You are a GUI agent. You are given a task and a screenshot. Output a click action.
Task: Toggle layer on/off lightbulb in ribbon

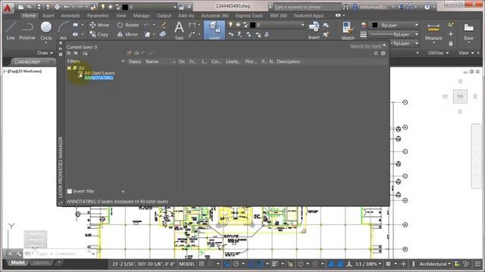(x=230, y=25)
